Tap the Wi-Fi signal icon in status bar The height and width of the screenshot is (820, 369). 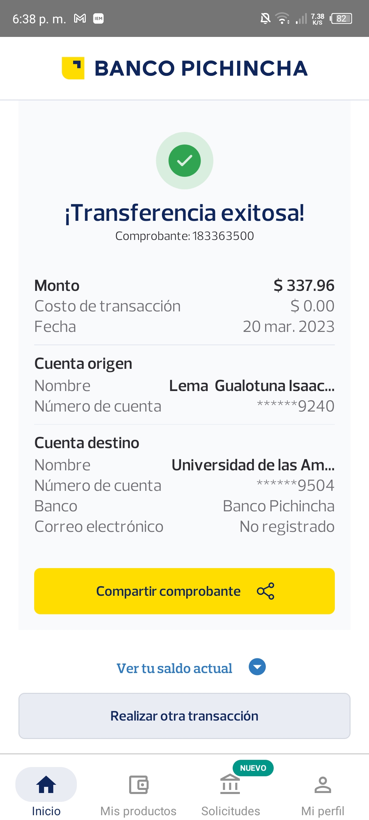(x=282, y=18)
